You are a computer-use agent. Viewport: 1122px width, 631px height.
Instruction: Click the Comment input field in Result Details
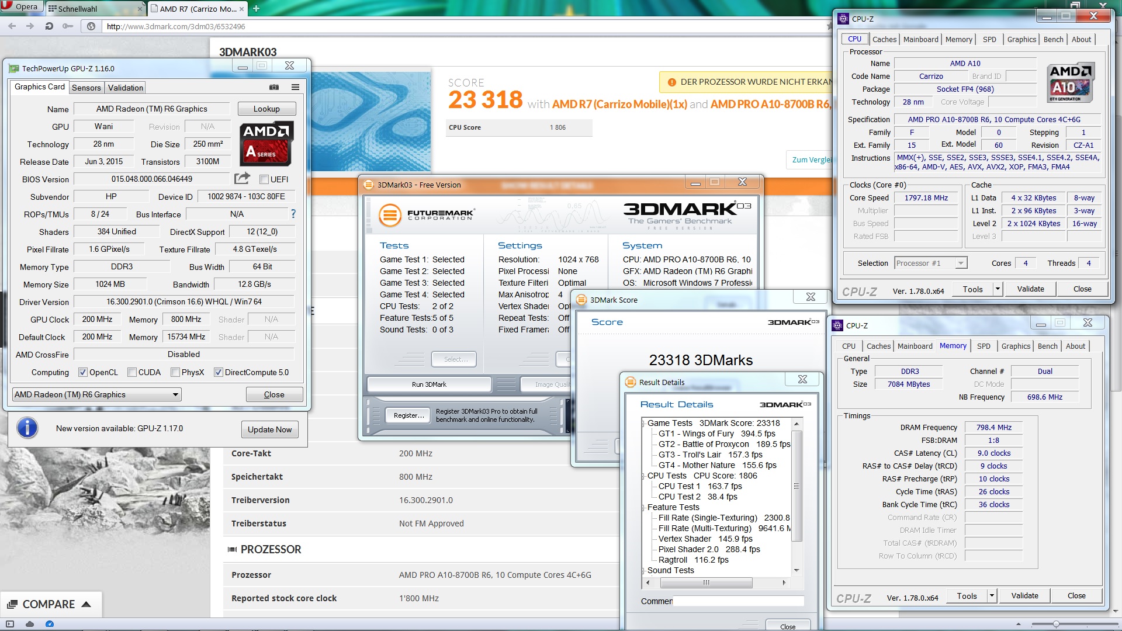tap(739, 601)
